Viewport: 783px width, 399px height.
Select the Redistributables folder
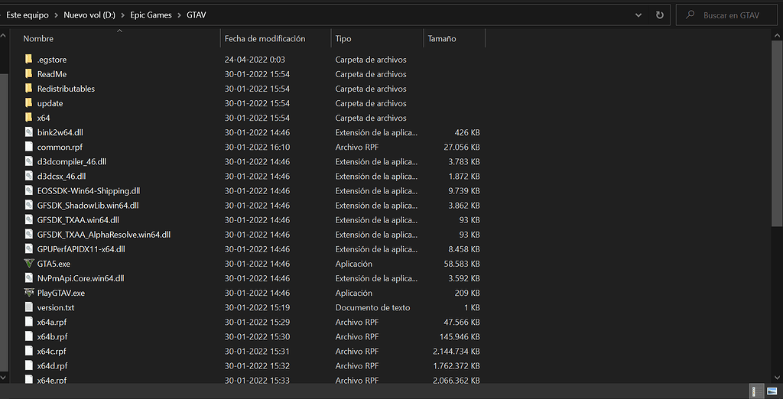click(66, 89)
